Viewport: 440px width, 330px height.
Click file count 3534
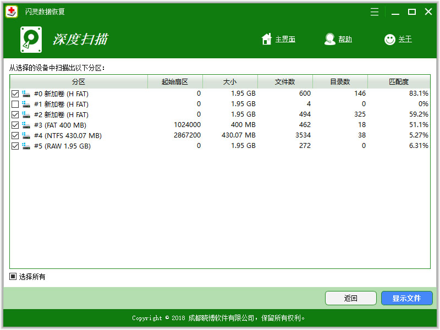(x=303, y=135)
